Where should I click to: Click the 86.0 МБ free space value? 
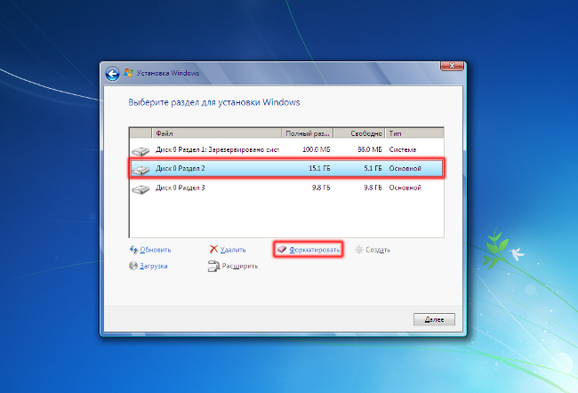coord(370,149)
